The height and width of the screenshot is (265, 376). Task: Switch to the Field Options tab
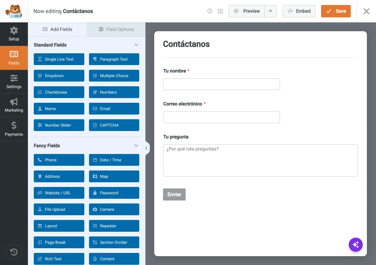[116, 29]
